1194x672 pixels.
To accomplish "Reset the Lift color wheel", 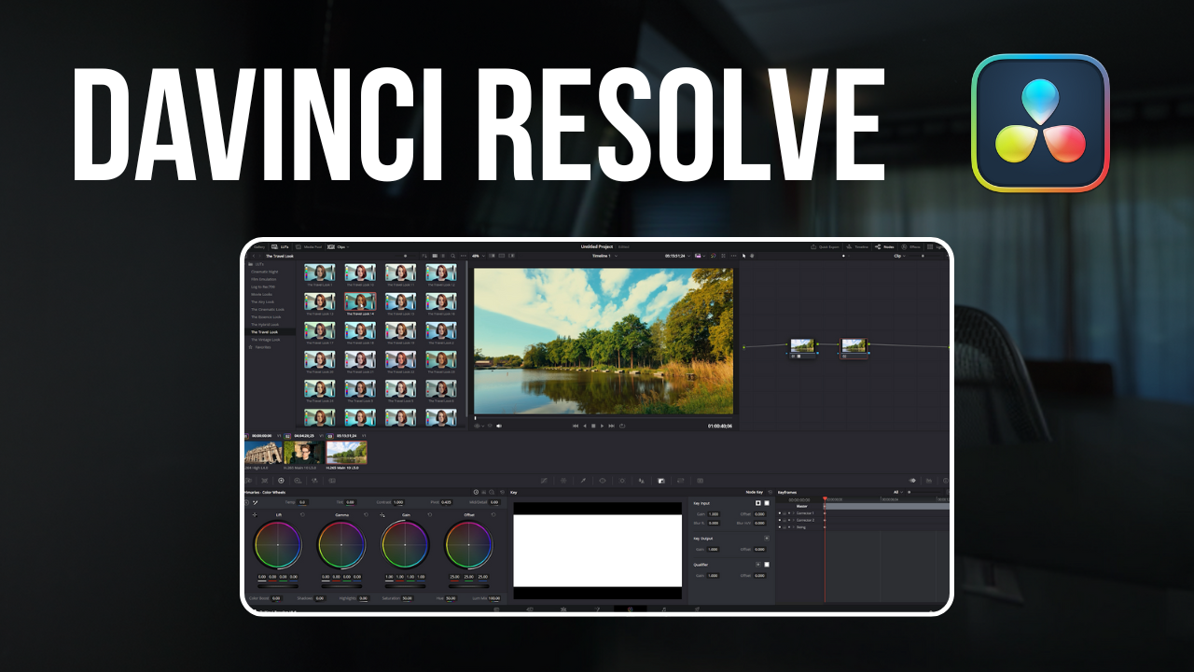I will pyautogui.click(x=302, y=514).
